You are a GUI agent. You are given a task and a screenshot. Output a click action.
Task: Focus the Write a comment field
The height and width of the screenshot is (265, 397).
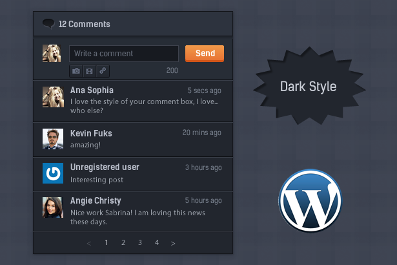(124, 54)
